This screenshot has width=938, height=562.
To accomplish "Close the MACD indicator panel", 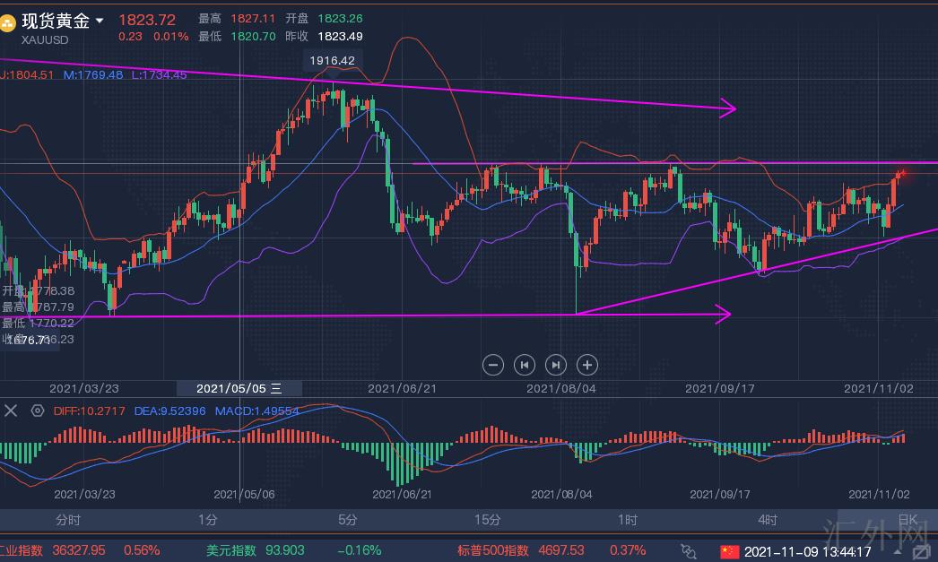I will pyautogui.click(x=10, y=411).
